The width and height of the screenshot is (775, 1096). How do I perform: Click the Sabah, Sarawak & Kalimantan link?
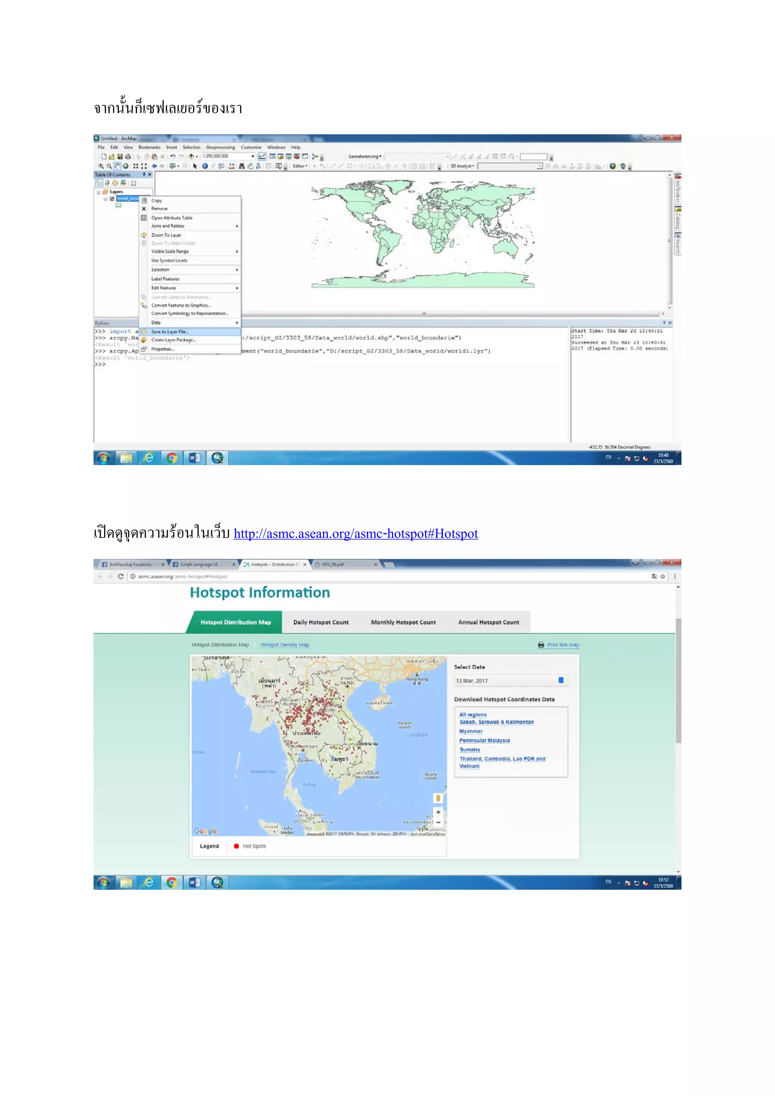point(496,722)
